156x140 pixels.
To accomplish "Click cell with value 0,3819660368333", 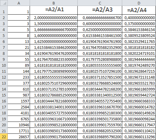I will [x=139, y=101].
